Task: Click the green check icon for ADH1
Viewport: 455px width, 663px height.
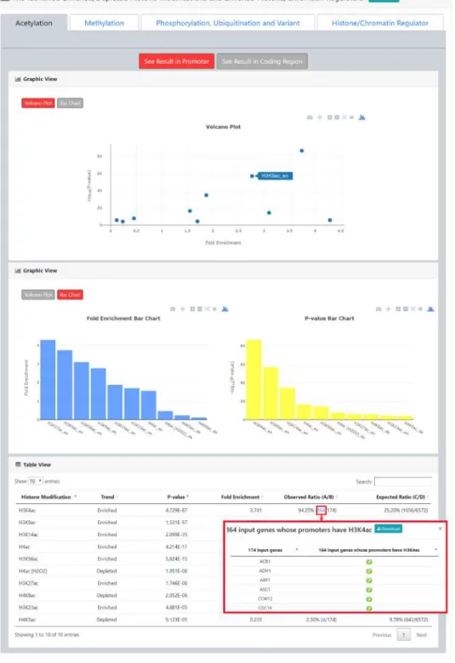Action: coord(369,571)
